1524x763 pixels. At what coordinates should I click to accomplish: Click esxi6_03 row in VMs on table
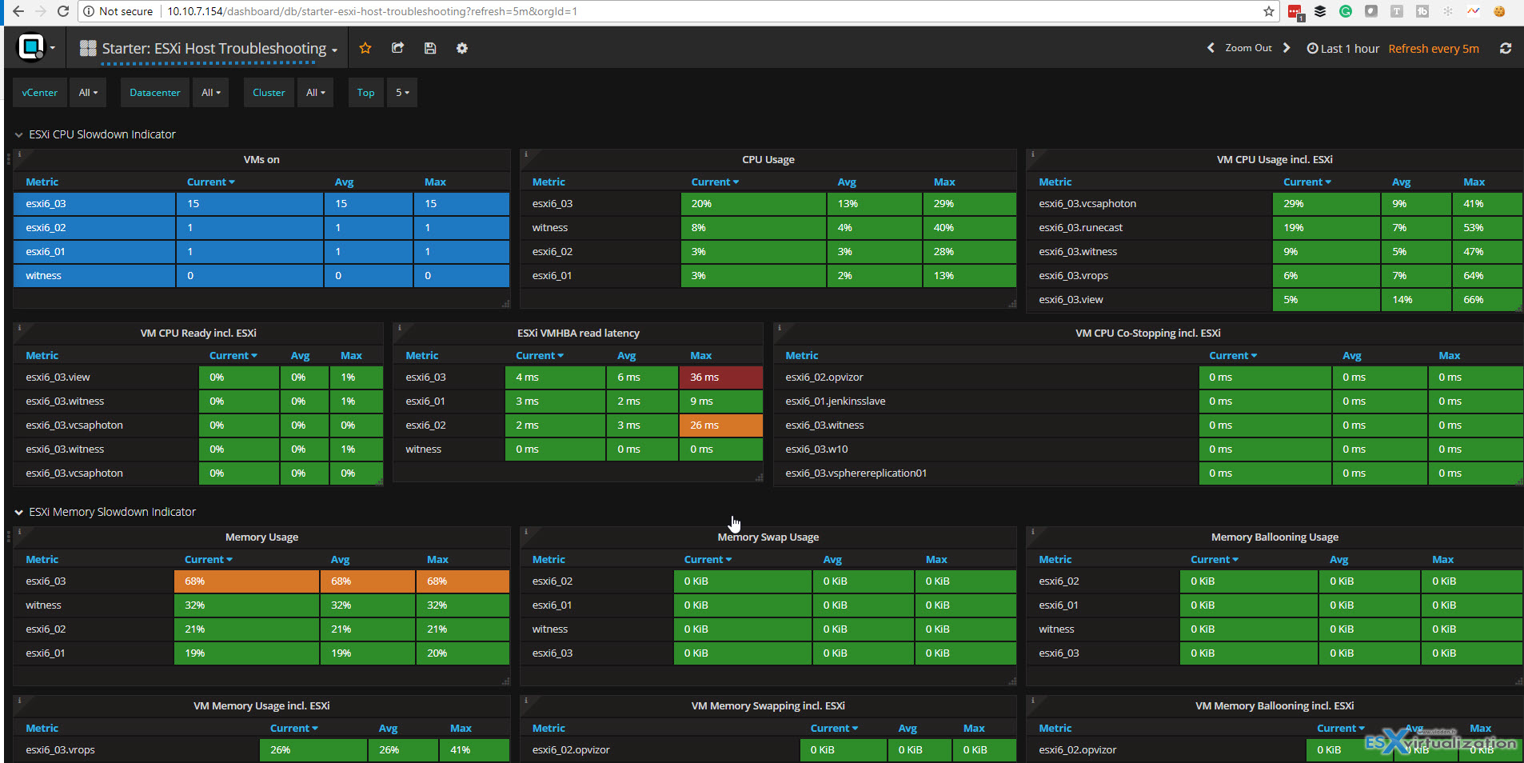261,204
